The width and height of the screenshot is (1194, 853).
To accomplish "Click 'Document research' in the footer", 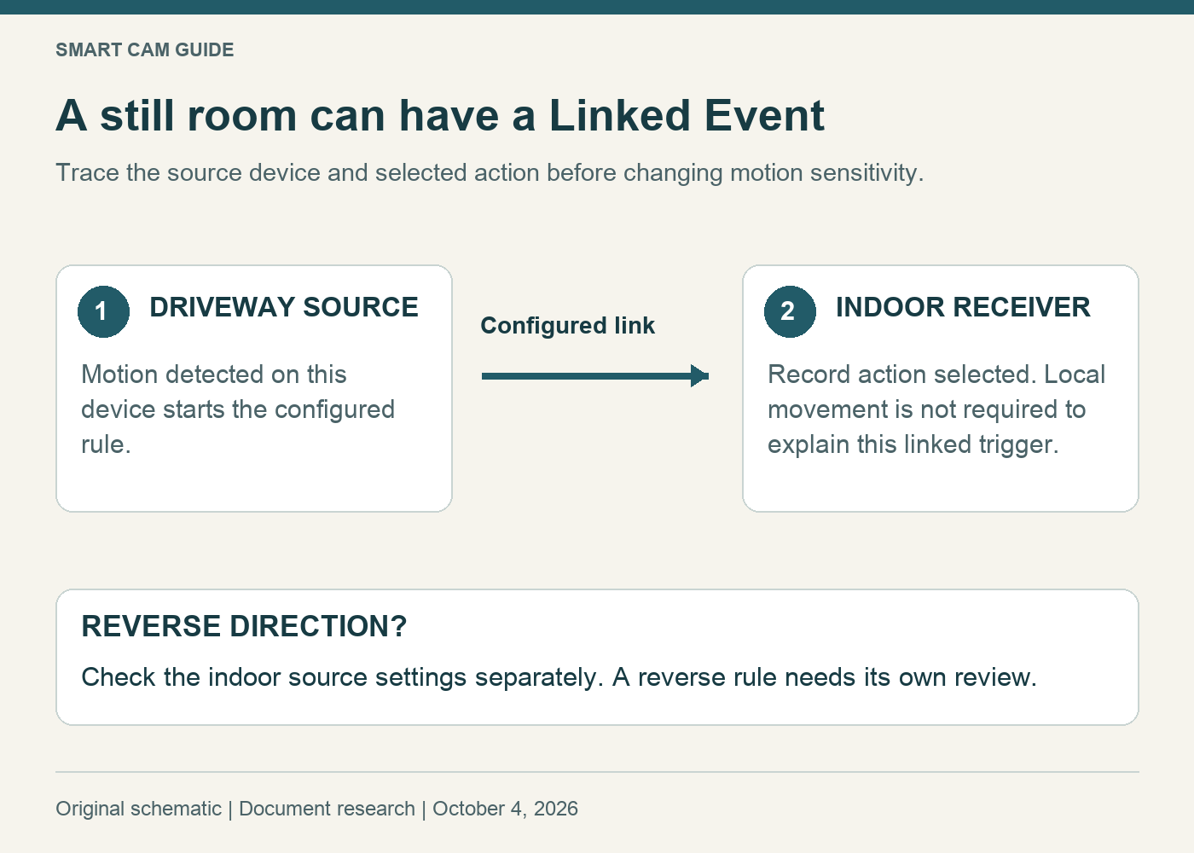I will click(x=327, y=809).
